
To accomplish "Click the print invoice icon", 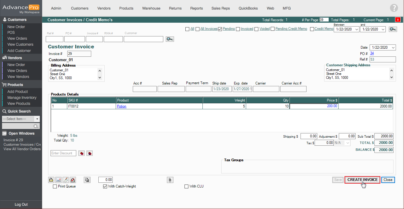I will (x=51, y=180).
